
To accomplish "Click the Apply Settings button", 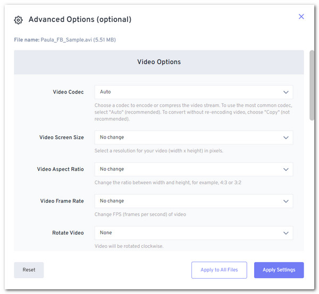I will tap(279, 270).
